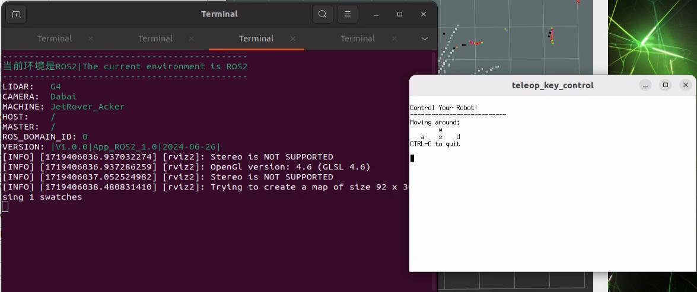Click the 's' key hint in teleop
697x292 pixels.
click(440, 137)
